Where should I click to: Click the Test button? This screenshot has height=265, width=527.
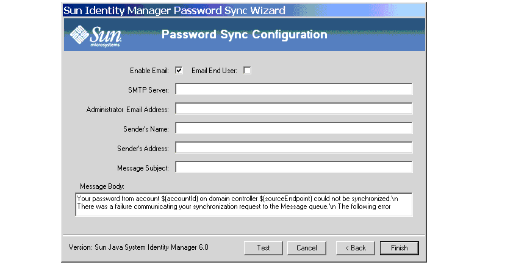click(x=263, y=248)
